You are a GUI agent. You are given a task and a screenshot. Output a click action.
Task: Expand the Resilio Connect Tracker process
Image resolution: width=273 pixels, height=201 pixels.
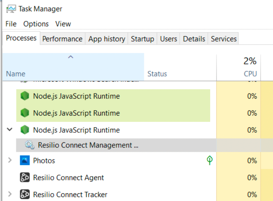pos(10,194)
